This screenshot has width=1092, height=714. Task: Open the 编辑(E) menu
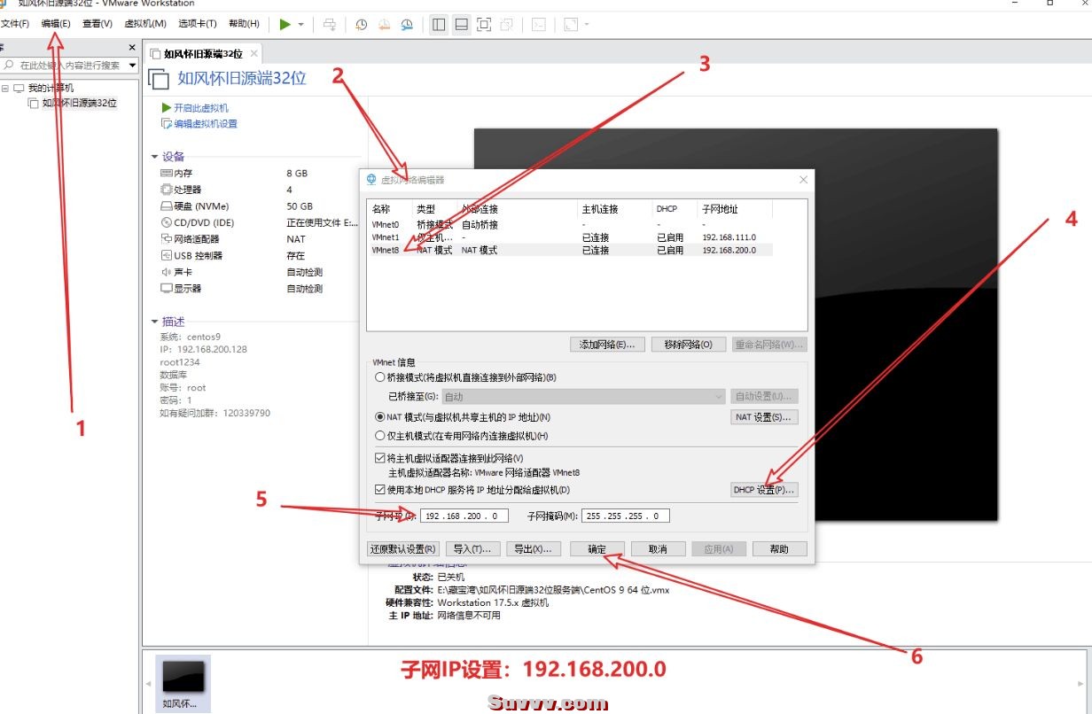[x=56, y=23]
